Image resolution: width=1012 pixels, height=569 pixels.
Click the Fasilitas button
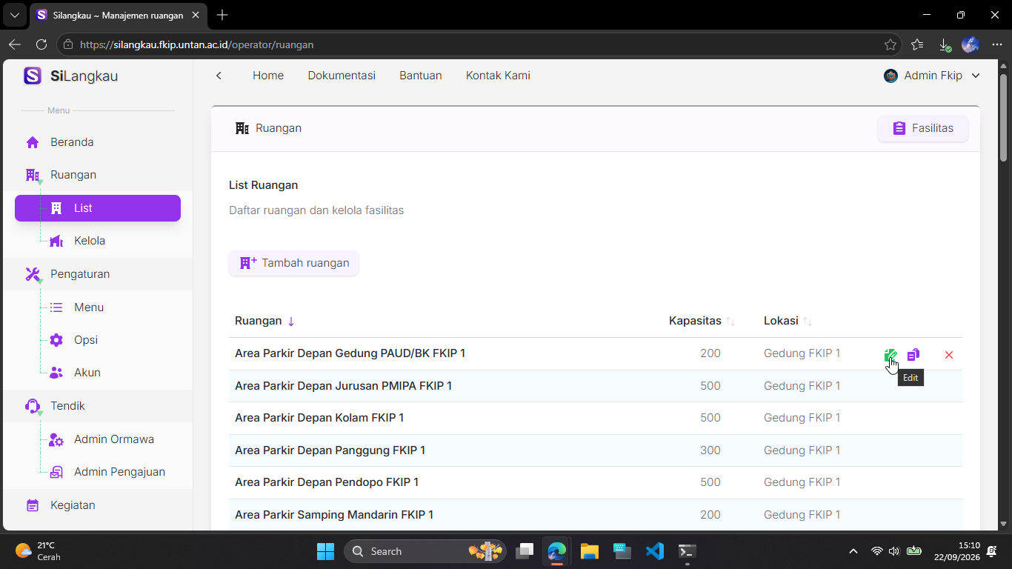[923, 128]
